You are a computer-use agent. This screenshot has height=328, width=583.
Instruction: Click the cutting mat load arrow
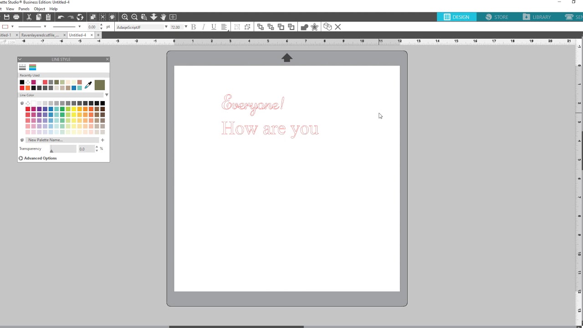click(286, 58)
